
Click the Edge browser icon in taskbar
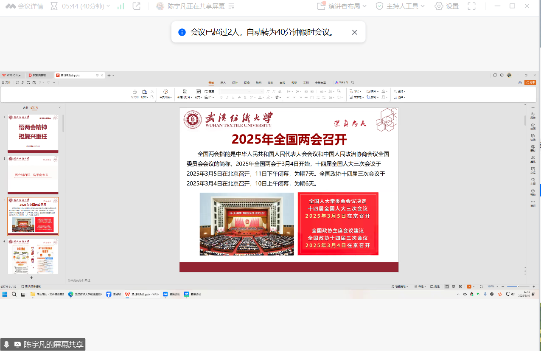[71, 294]
